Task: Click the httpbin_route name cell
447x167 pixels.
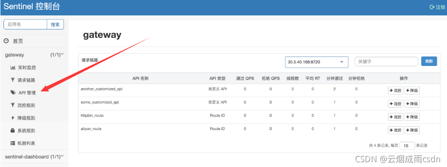Action: 92,116
